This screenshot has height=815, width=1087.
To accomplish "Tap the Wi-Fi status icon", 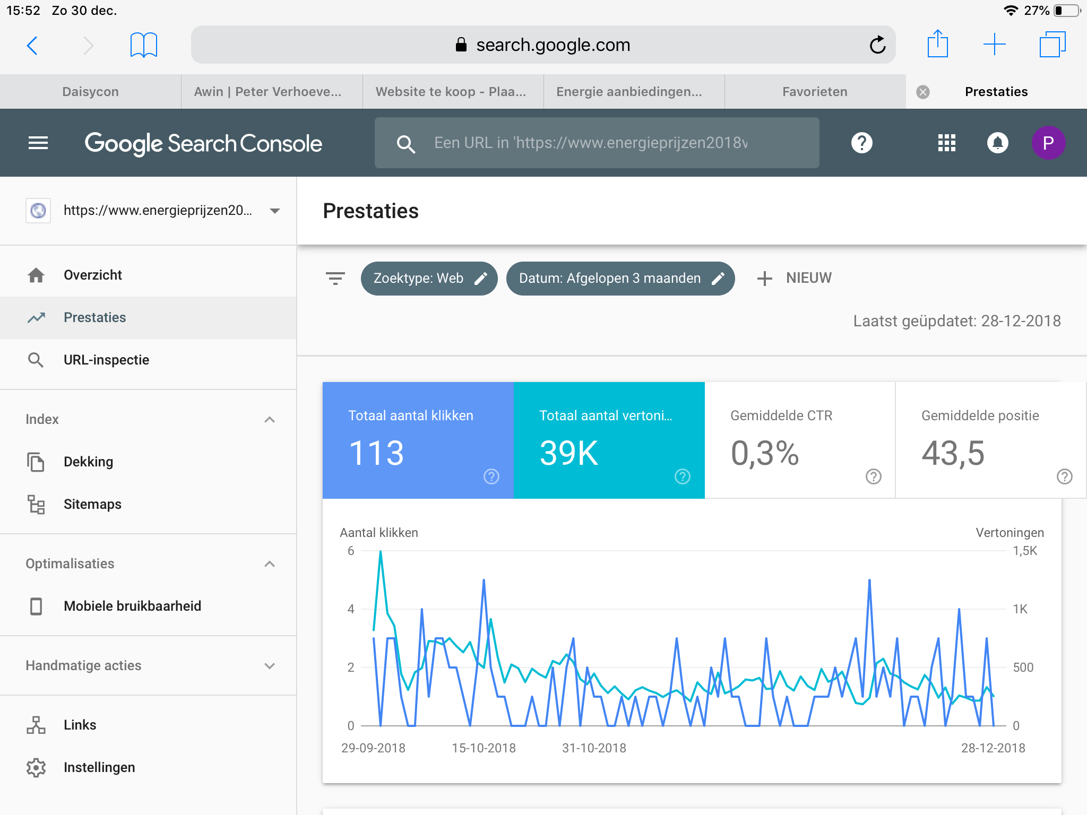I will (x=1011, y=11).
